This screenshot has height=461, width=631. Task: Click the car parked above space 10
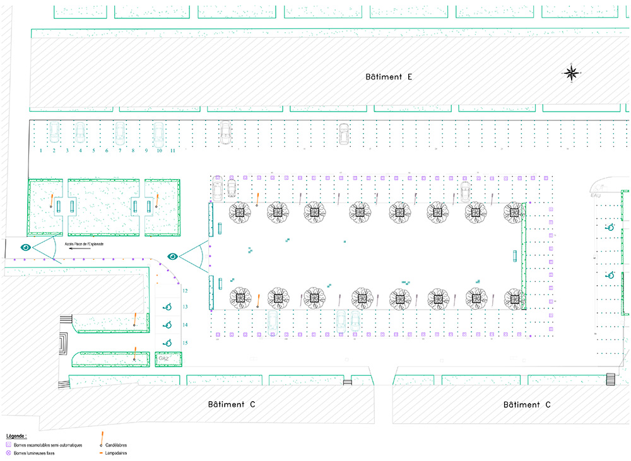point(158,132)
